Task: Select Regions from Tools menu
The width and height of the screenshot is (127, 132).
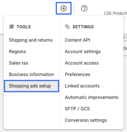Action: 18,52
